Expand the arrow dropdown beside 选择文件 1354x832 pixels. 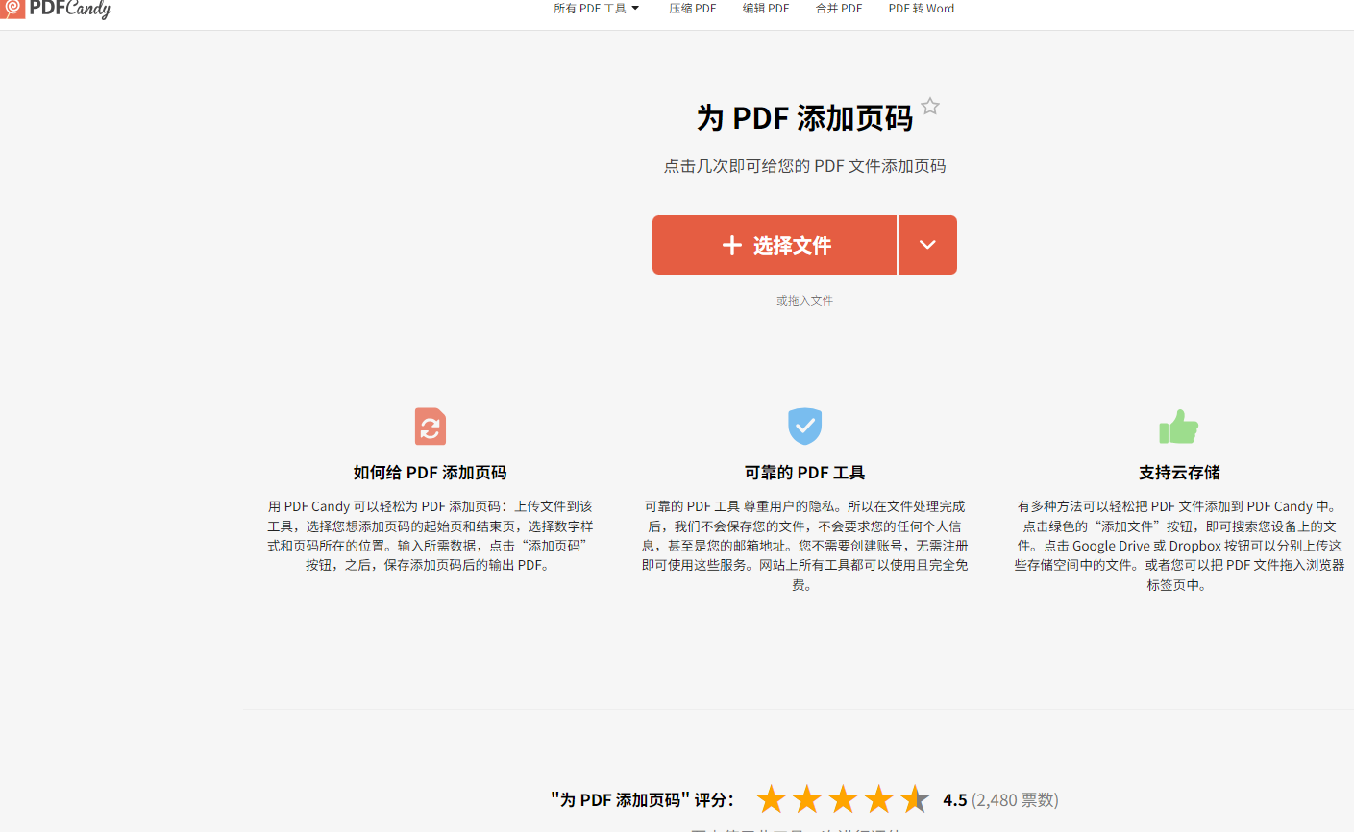point(927,245)
